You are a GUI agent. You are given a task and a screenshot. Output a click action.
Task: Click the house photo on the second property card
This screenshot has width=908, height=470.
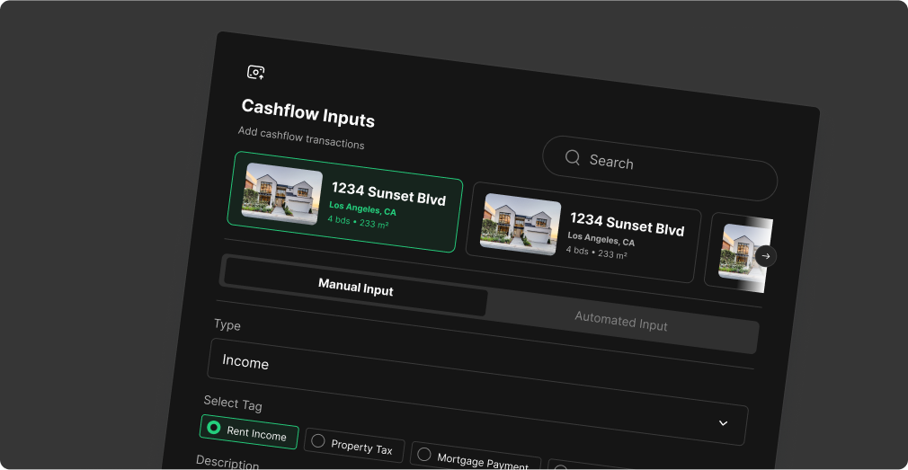click(x=521, y=224)
